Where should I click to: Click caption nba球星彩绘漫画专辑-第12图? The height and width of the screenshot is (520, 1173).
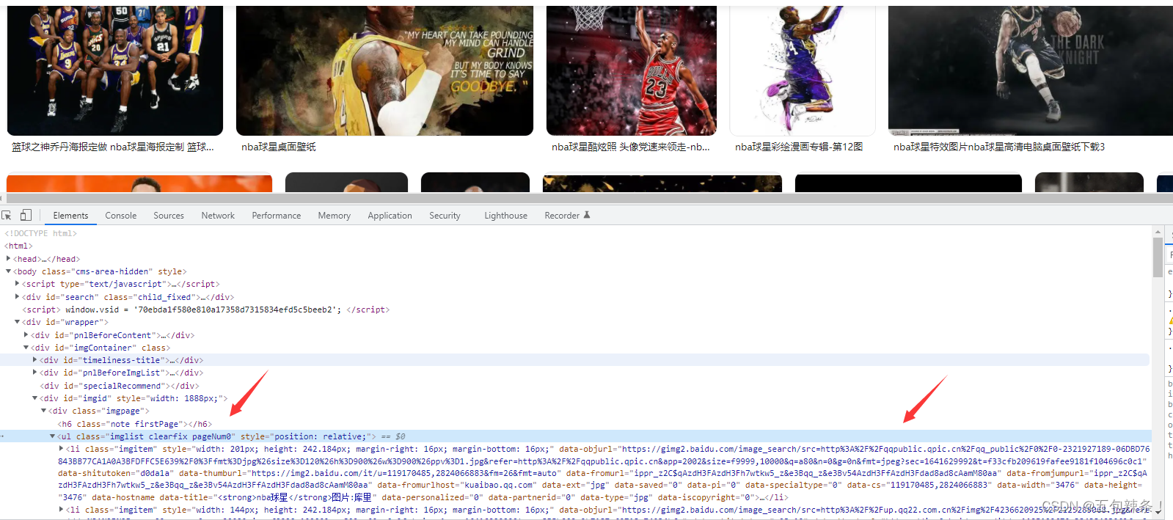pyautogui.click(x=799, y=147)
